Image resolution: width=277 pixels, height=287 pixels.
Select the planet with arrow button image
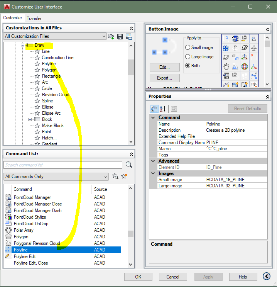[x=245, y=48]
